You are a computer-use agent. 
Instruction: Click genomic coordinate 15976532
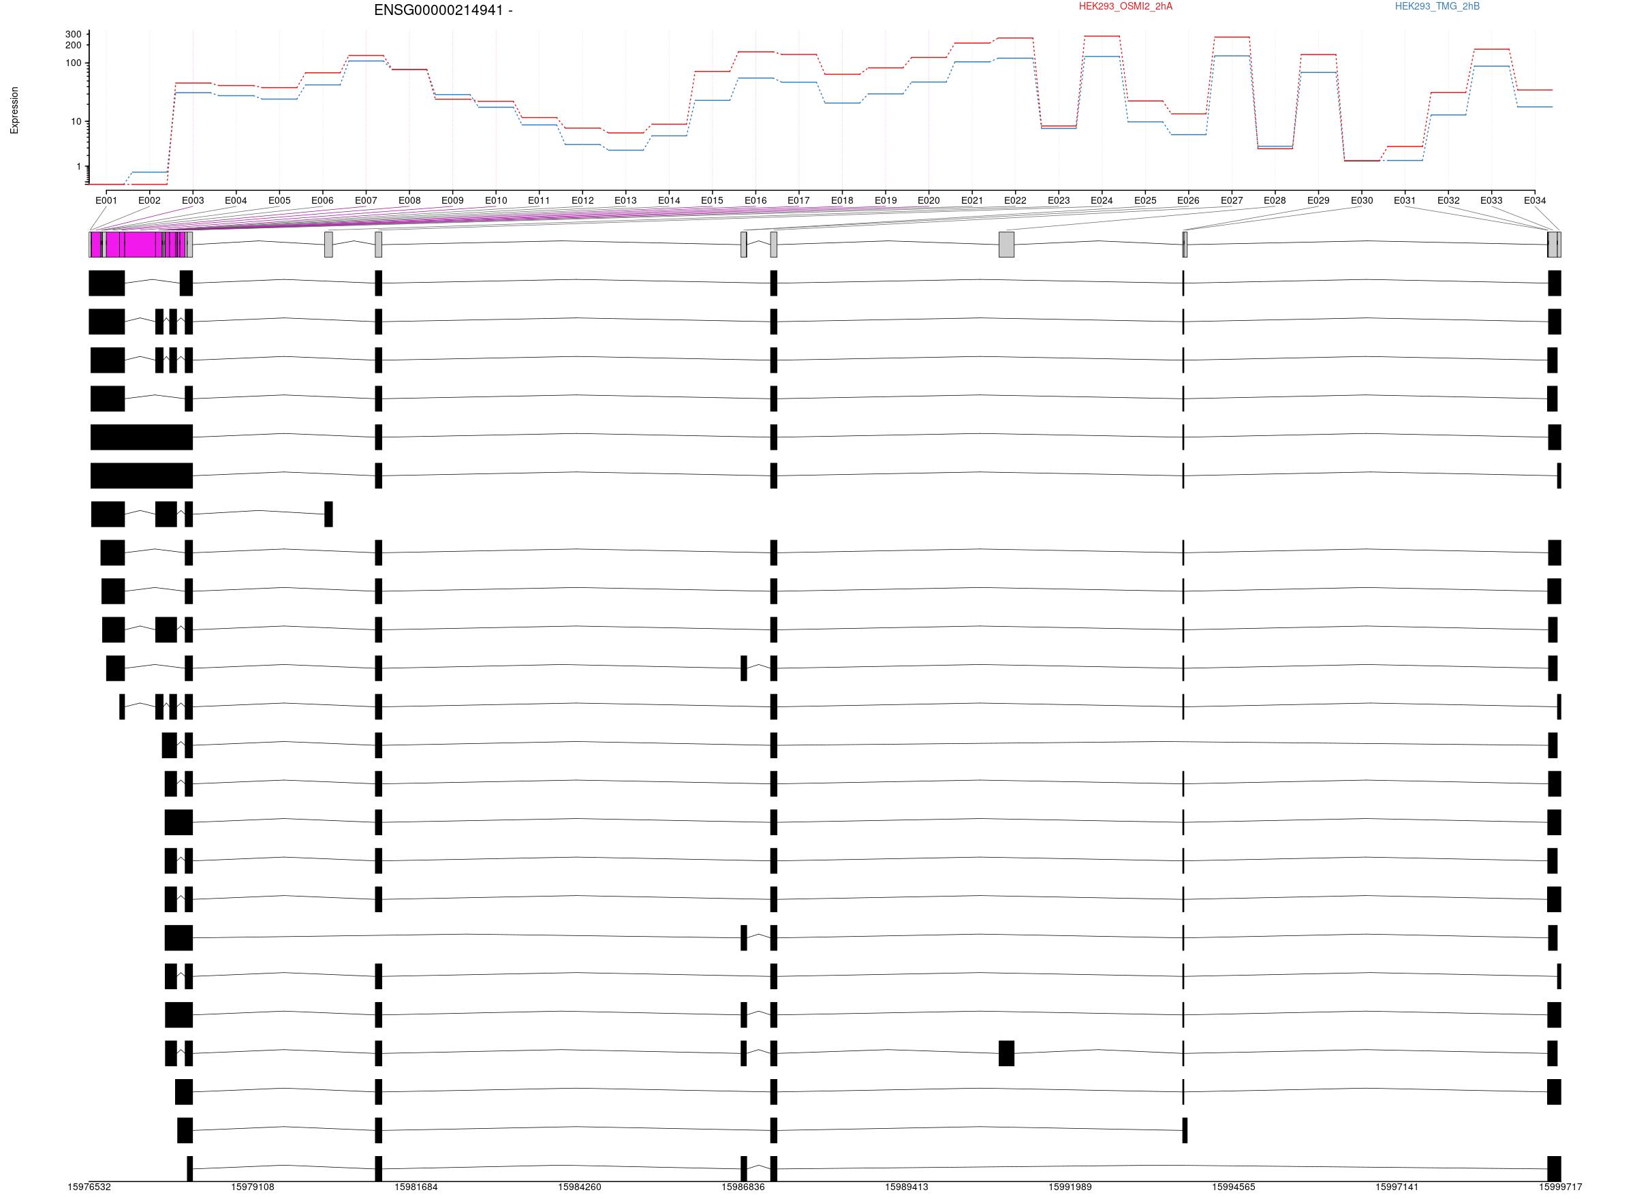click(89, 1187)
